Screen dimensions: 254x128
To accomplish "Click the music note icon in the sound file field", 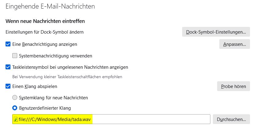I will pyautogui.click(x=16, y=119).
